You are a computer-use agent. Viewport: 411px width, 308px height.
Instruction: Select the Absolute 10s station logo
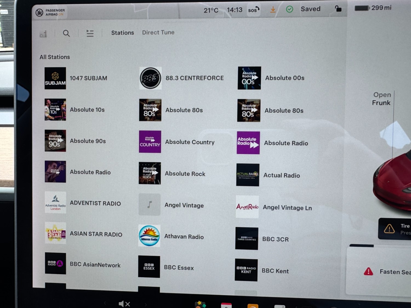(x=55, y=110)
